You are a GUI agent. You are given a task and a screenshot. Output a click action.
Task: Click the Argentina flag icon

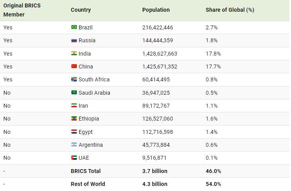(x=74, y=144)
